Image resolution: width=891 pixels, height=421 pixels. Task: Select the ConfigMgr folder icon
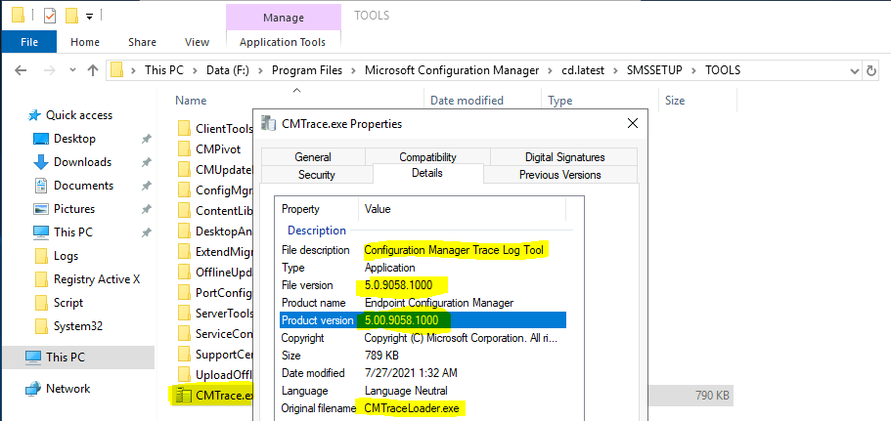[184, 189]
